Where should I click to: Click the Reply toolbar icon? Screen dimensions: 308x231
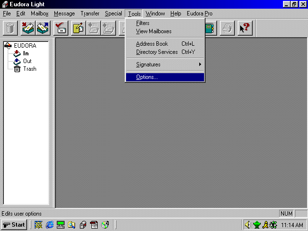(93, 28)
